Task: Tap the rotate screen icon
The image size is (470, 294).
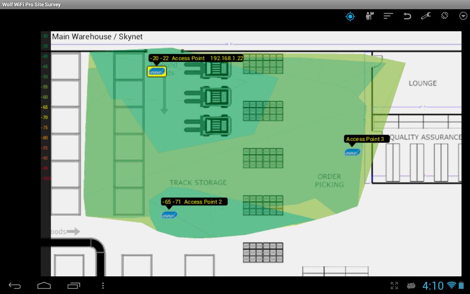Action: [445, 16]
